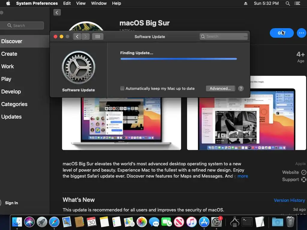Open the View menu
307x230 pixels.
click(81, 3)
